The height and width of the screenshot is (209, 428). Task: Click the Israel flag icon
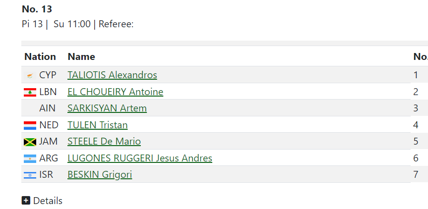pos(30,175)
